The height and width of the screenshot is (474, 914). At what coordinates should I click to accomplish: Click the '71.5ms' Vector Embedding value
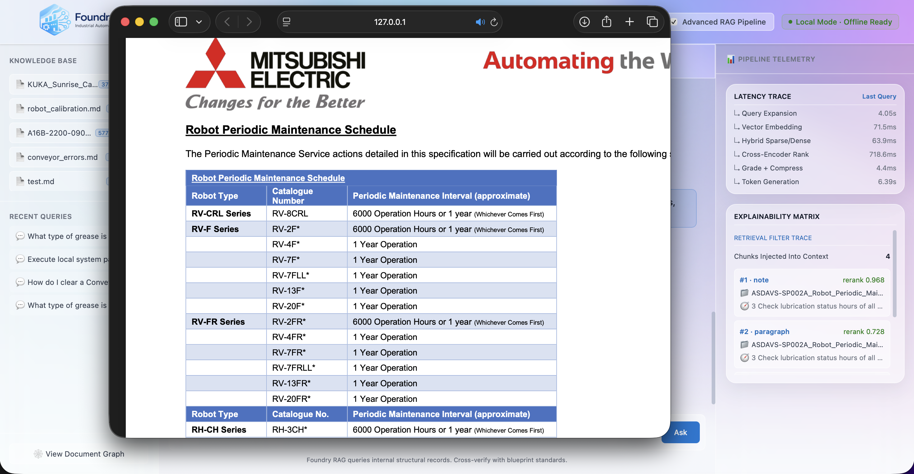click(884, 127)
